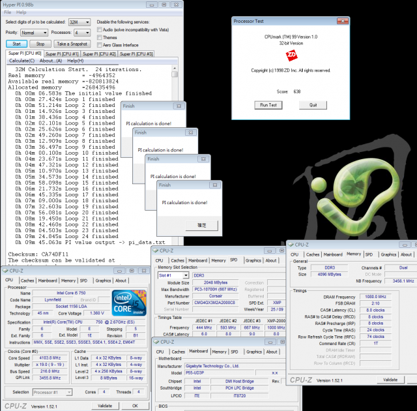Open the Help(H) menu in Super PI
This screenshot has height=411, width=417.
pos(76,61)
